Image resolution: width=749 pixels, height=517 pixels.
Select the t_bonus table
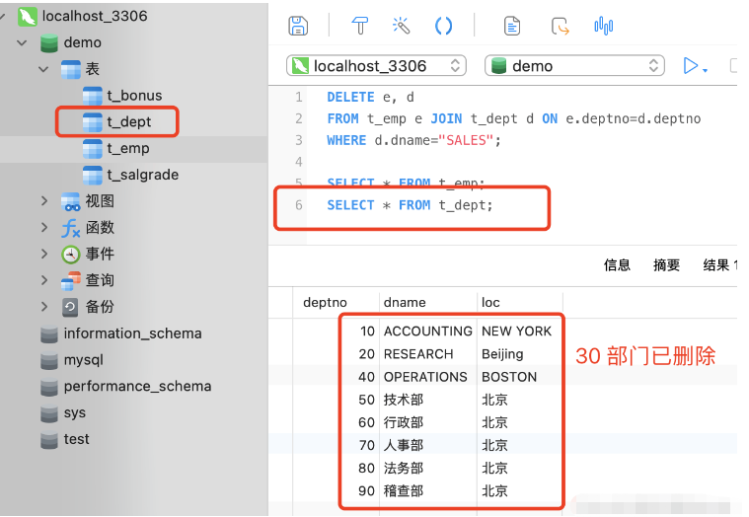click(x=134, y=96)
